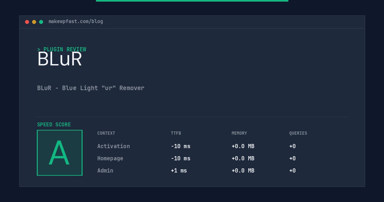Click the Activation TTFB value -10 ms
Screen dimensions: 384x202
(x=180, y=146)
